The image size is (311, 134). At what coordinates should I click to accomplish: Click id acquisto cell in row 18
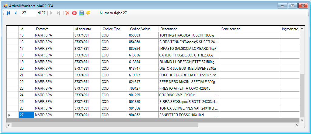(87, 55)
